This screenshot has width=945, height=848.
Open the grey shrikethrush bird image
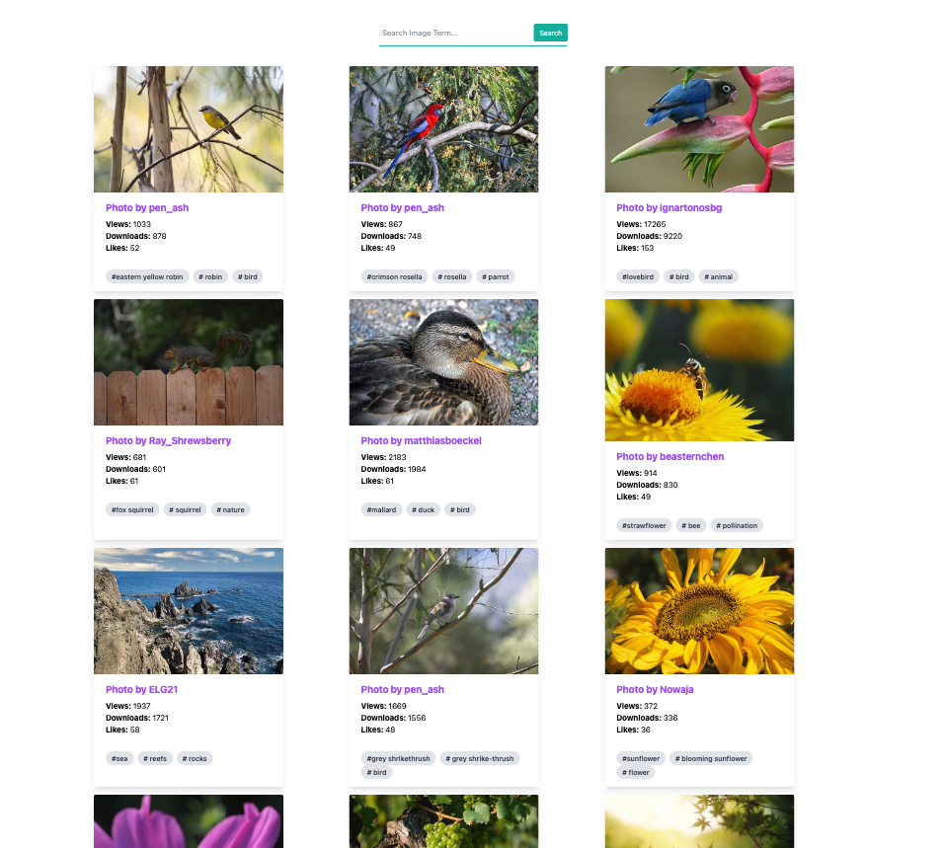[x=443, y=611]
